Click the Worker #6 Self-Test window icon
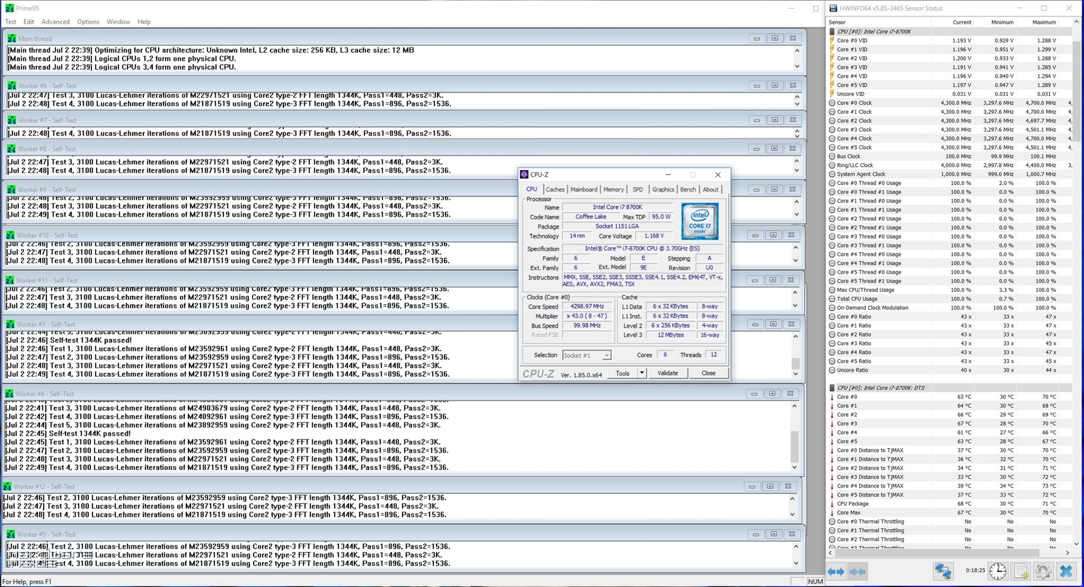The width and height of the screenshot is (1084, 587). pos(11,86)
